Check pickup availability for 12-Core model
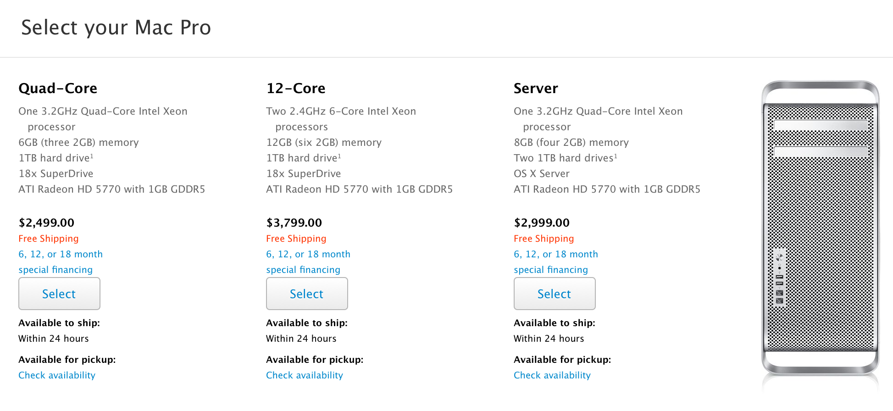This screenshot has height=411, width=893. pos(305,375)
